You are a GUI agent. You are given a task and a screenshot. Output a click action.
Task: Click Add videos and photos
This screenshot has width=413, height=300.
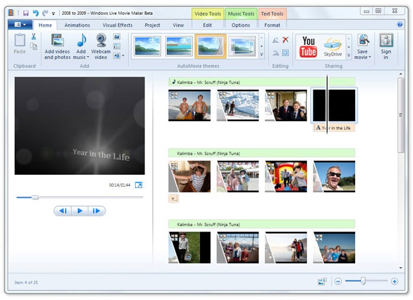pos(57,47)
